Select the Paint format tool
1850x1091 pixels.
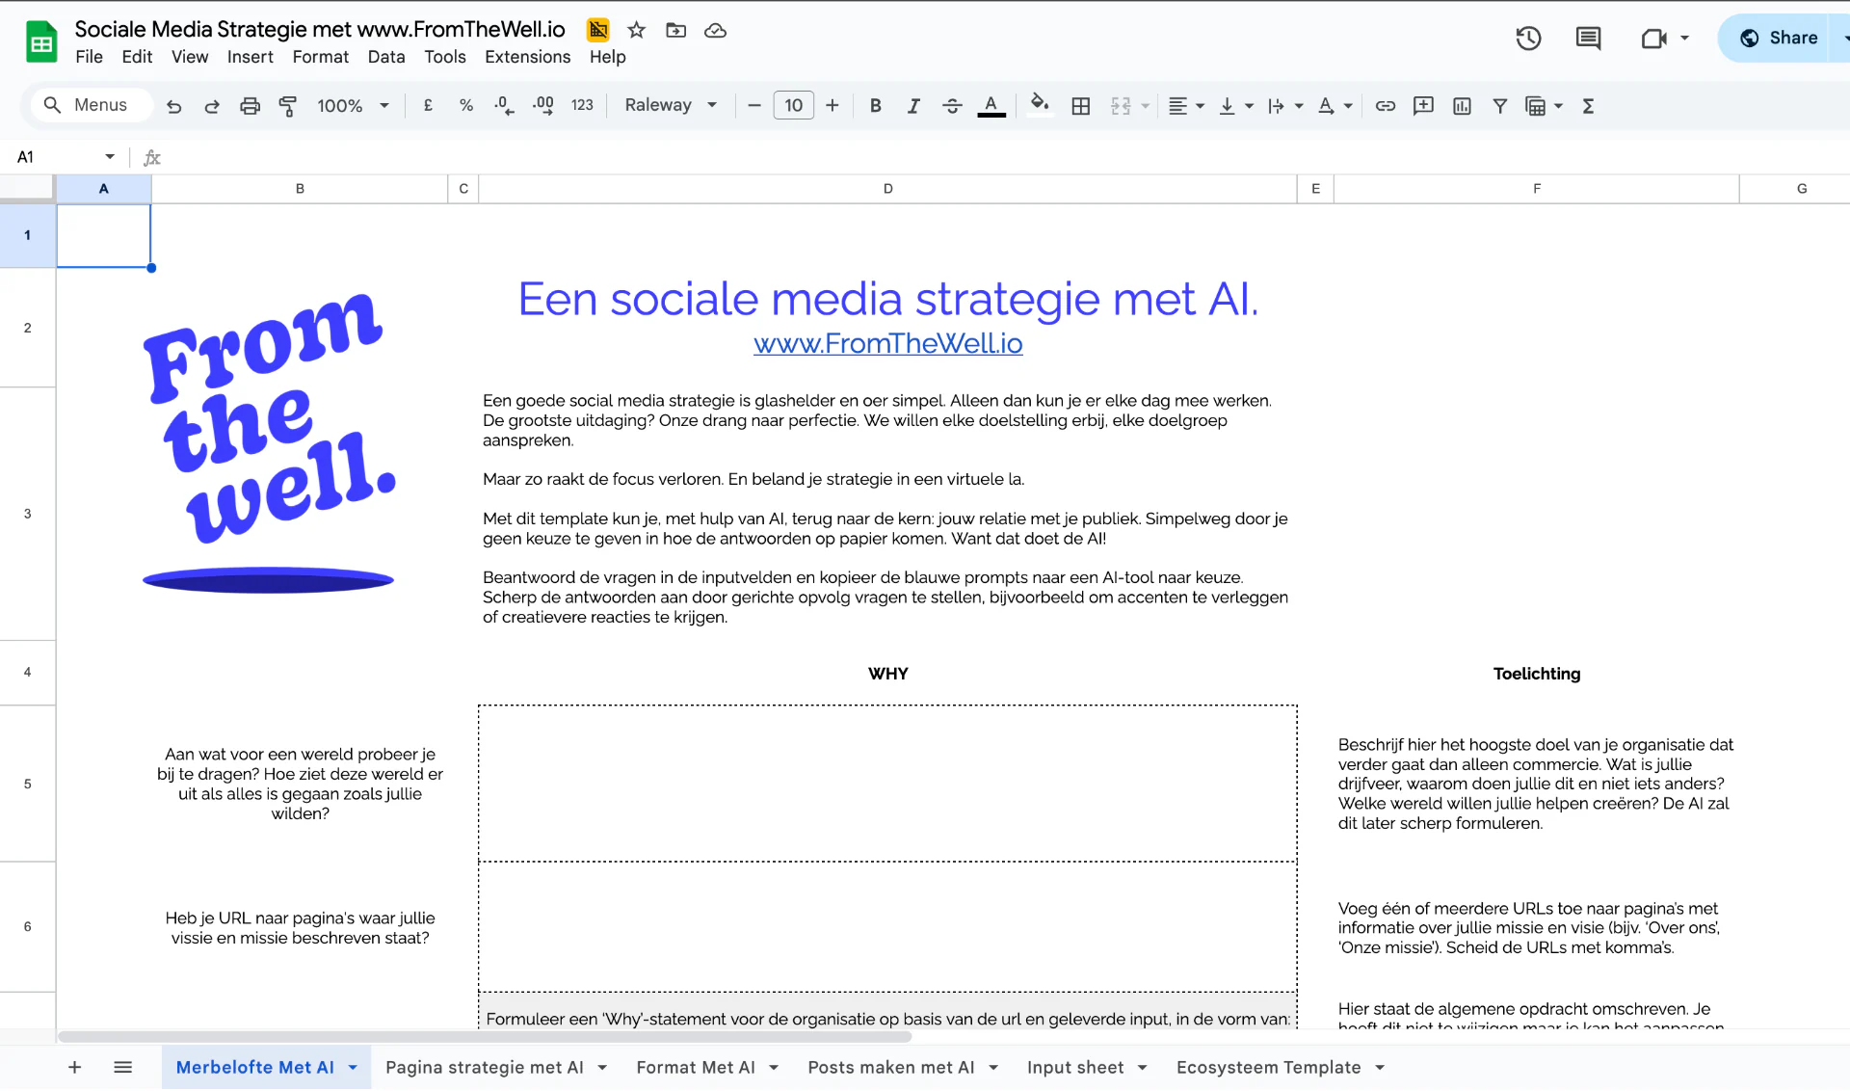[x=287, y=106]
